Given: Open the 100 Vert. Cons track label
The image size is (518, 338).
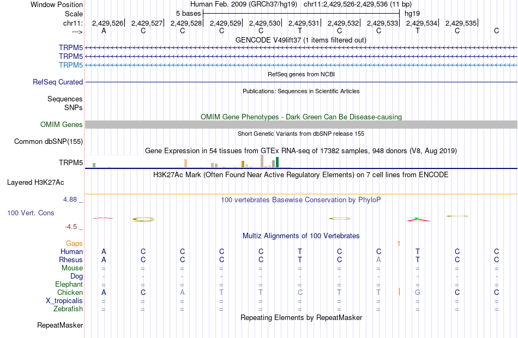Looking at the screenshot, I should click(31, 213).
